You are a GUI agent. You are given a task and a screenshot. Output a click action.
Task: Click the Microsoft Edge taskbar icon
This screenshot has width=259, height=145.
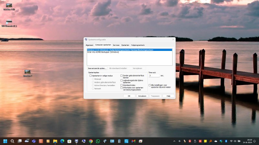pos(62,141)
